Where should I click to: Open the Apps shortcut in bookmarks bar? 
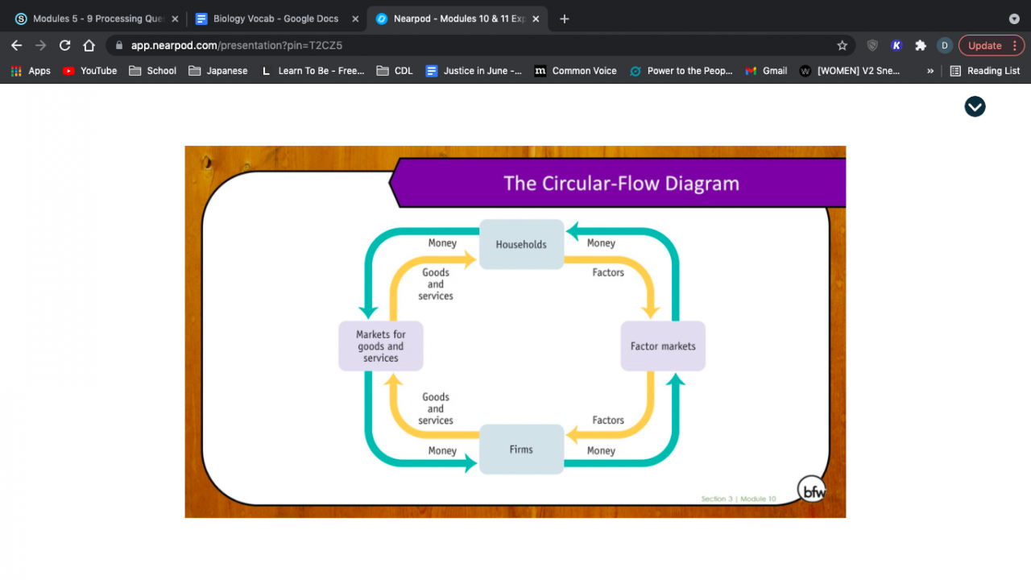(x=31, y=71)
